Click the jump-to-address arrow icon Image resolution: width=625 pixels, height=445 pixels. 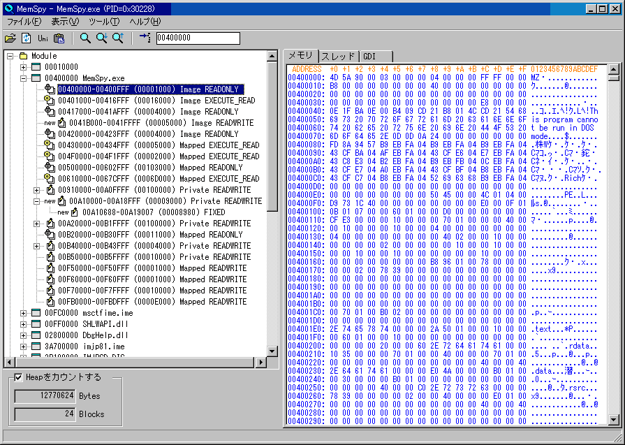(145, 38)
